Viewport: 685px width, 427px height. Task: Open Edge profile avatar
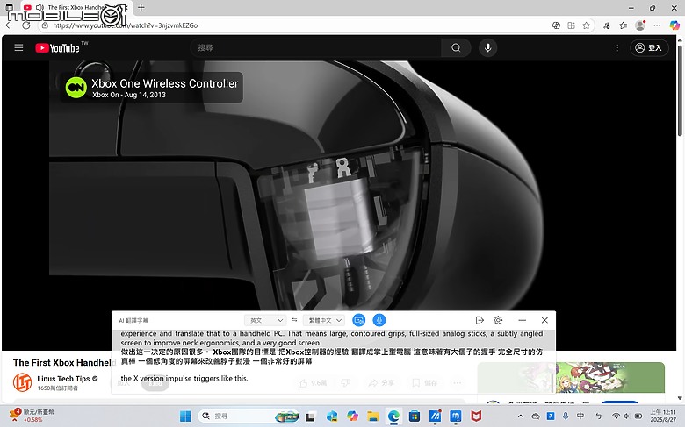(640, 25)
